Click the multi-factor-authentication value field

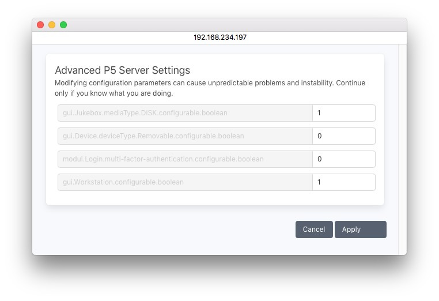(343, 159)
